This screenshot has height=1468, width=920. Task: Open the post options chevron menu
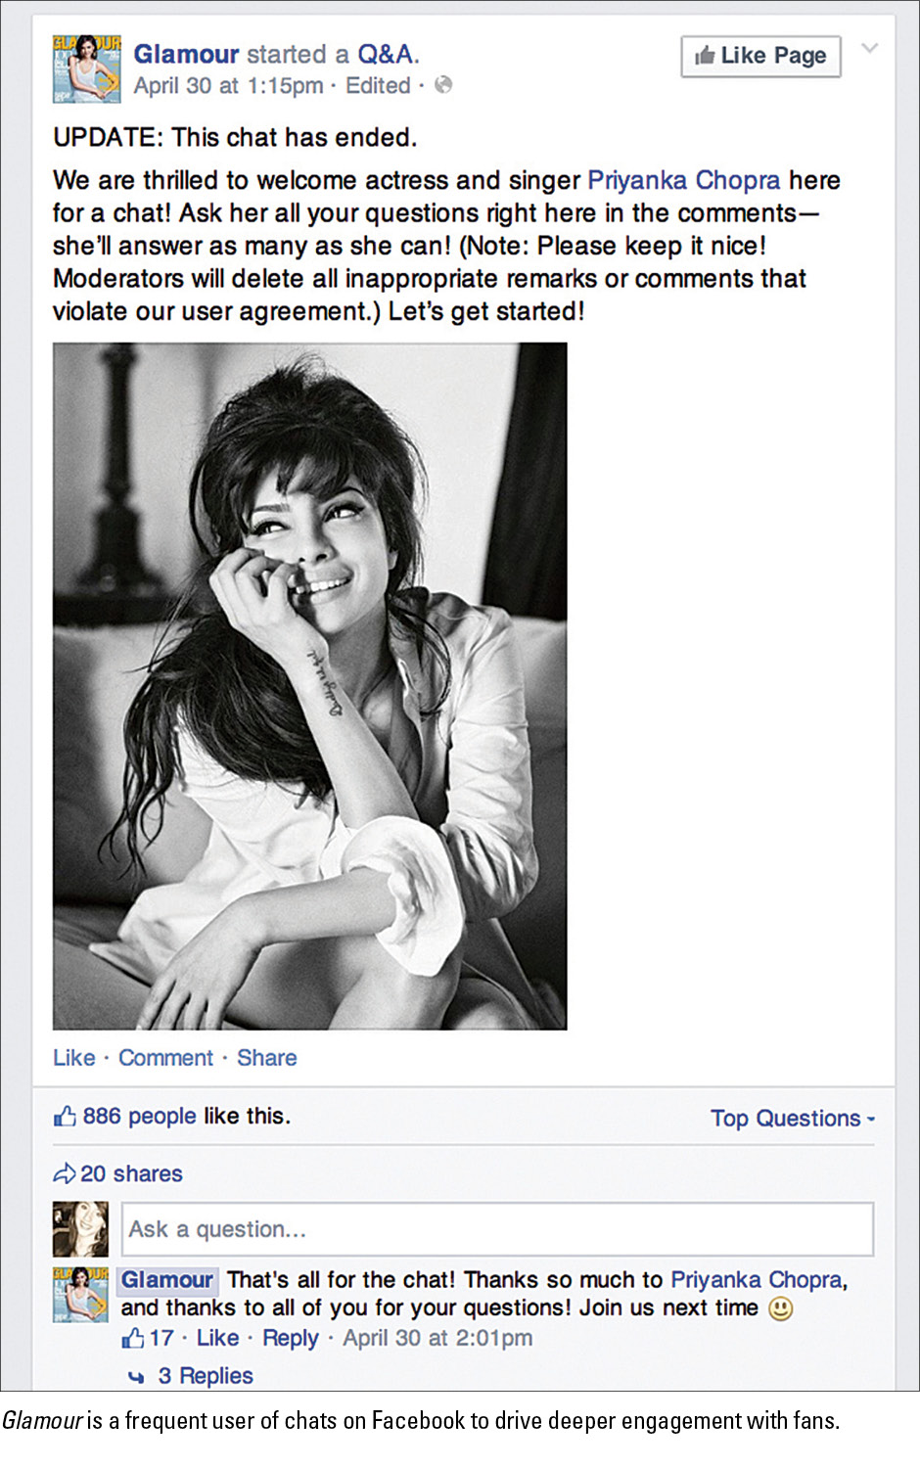tap(869, 48)
